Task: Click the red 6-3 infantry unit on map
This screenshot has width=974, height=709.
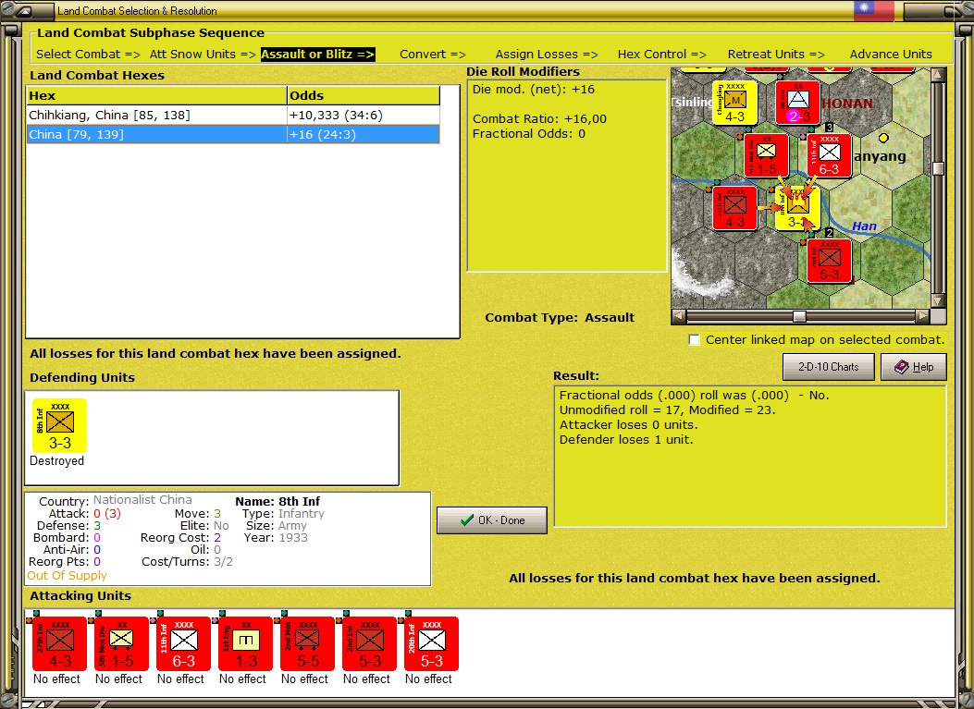Action: click(x=830, y=155)
